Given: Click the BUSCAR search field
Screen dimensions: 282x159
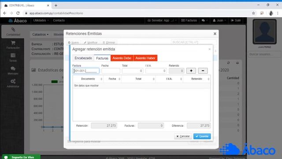Looking at the screenshot, I should point(194,42).
